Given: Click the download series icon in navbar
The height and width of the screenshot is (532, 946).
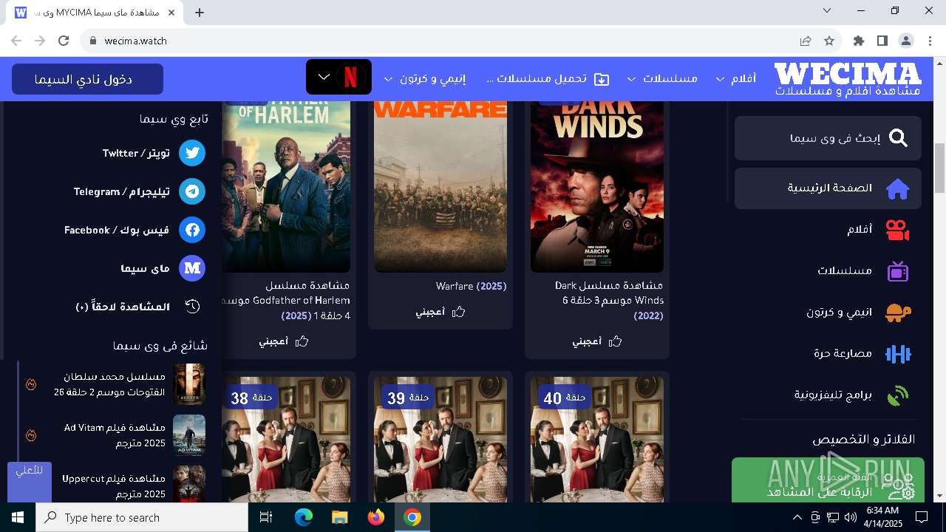Looking at the screenshot, I should (x=602, y=78).
